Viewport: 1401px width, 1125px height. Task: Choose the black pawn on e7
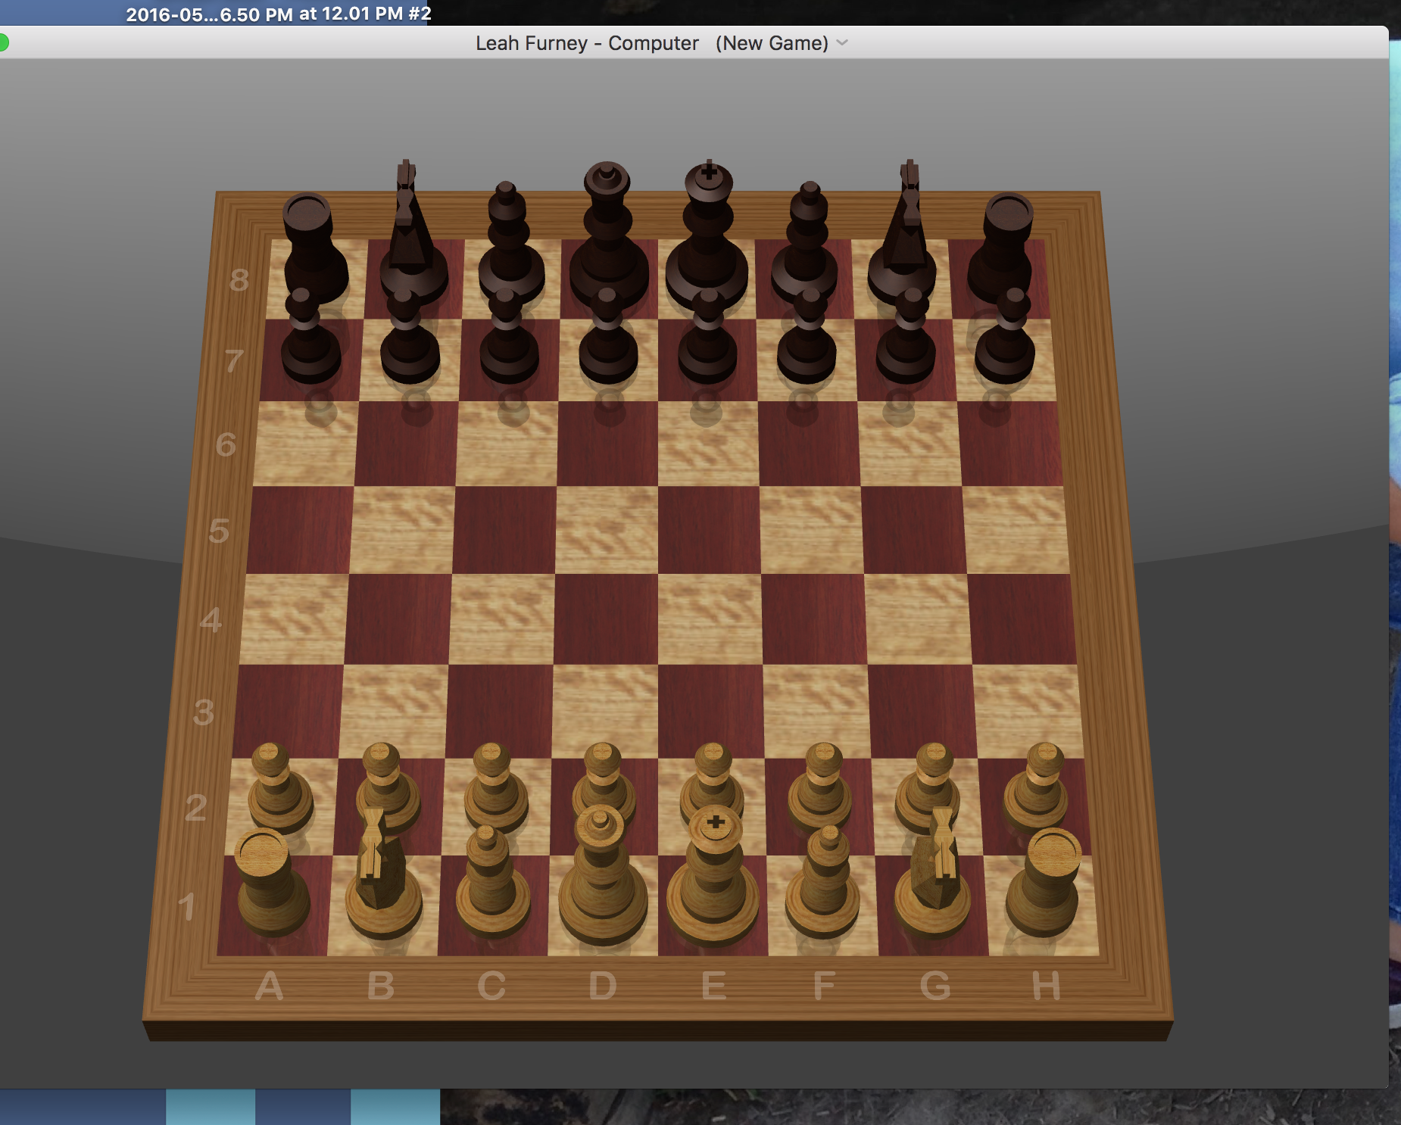707,337
